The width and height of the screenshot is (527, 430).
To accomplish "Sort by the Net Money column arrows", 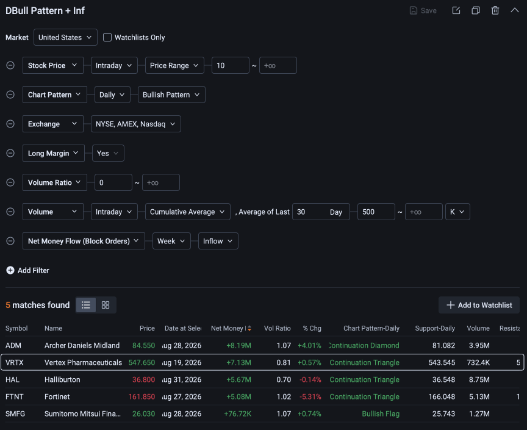I will [x=249, y=329].
